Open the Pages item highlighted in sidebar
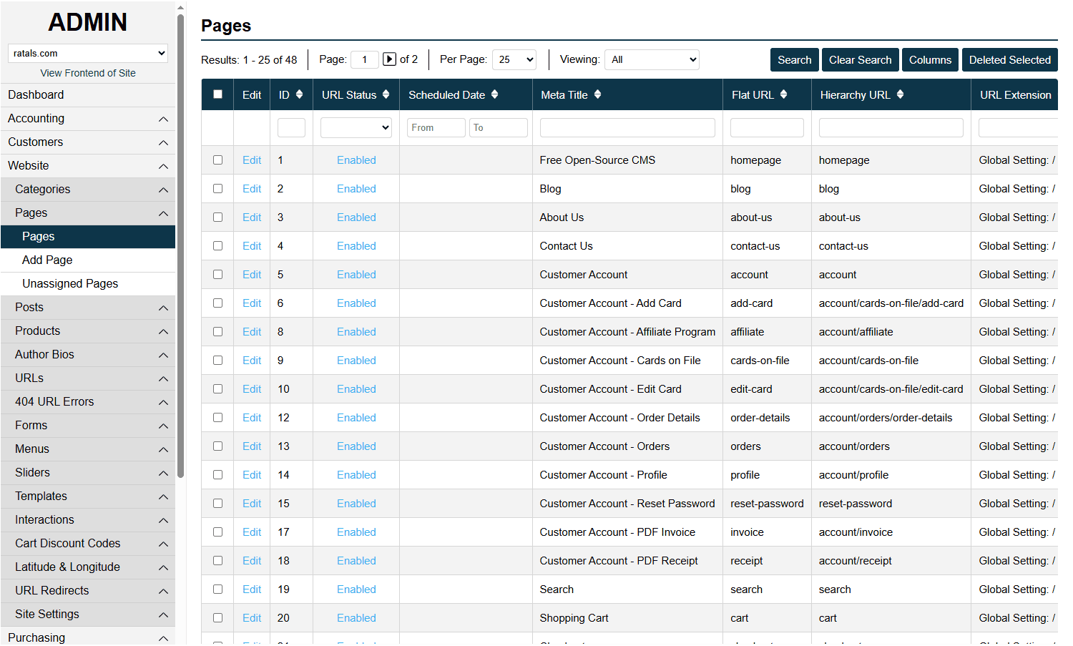The height and width of the screenshot is (646, 1073). [88, 236]
